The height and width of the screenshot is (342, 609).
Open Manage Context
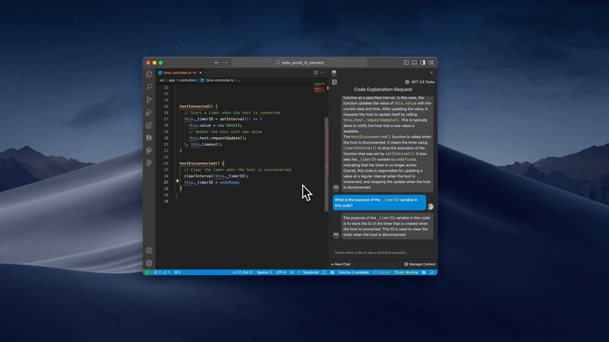[x=420, y=264]
